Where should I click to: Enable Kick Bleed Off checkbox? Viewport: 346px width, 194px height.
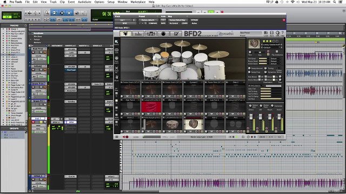pos(259,77)
